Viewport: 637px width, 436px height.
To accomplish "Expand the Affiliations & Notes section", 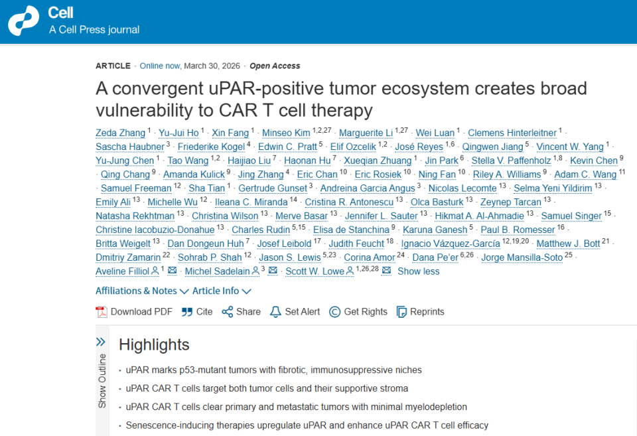I will point(142,291).
